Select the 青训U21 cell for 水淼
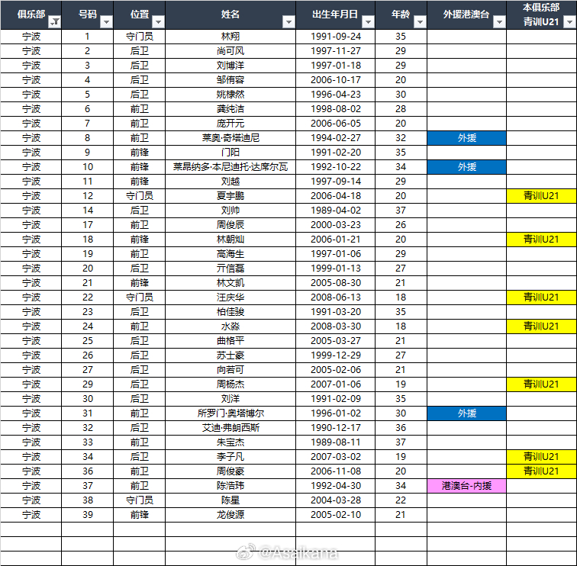577x566 pixels. coord(541,326)
